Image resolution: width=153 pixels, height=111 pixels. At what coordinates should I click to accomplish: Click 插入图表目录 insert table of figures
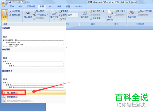click(97, 11)
